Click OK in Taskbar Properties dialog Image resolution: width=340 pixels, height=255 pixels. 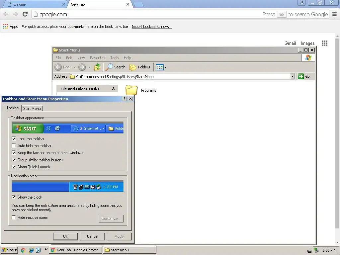coord(65,236)
